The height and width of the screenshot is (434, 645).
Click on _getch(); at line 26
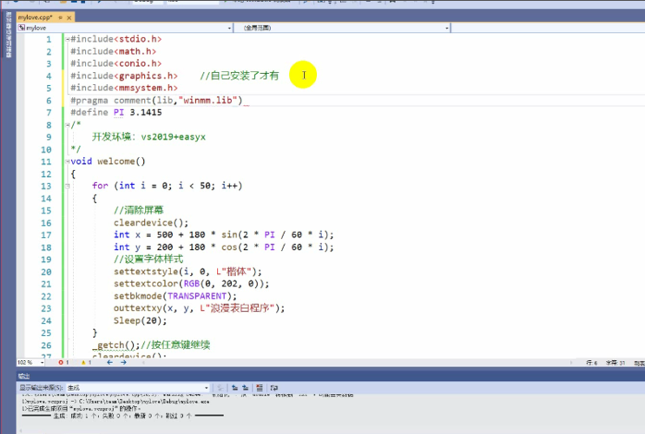pos(116,345)
